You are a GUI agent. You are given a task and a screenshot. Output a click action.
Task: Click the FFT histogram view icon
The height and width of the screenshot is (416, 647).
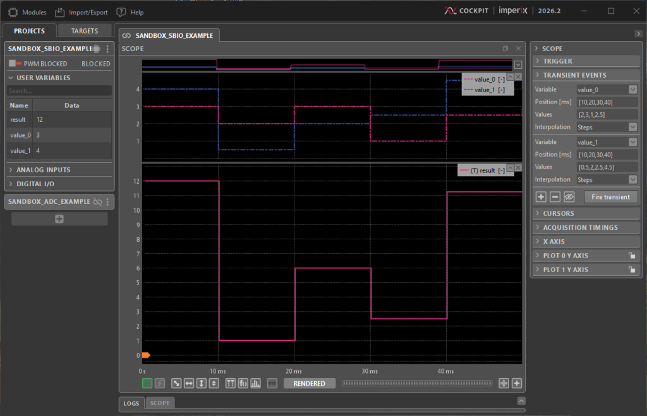[256, 383]
